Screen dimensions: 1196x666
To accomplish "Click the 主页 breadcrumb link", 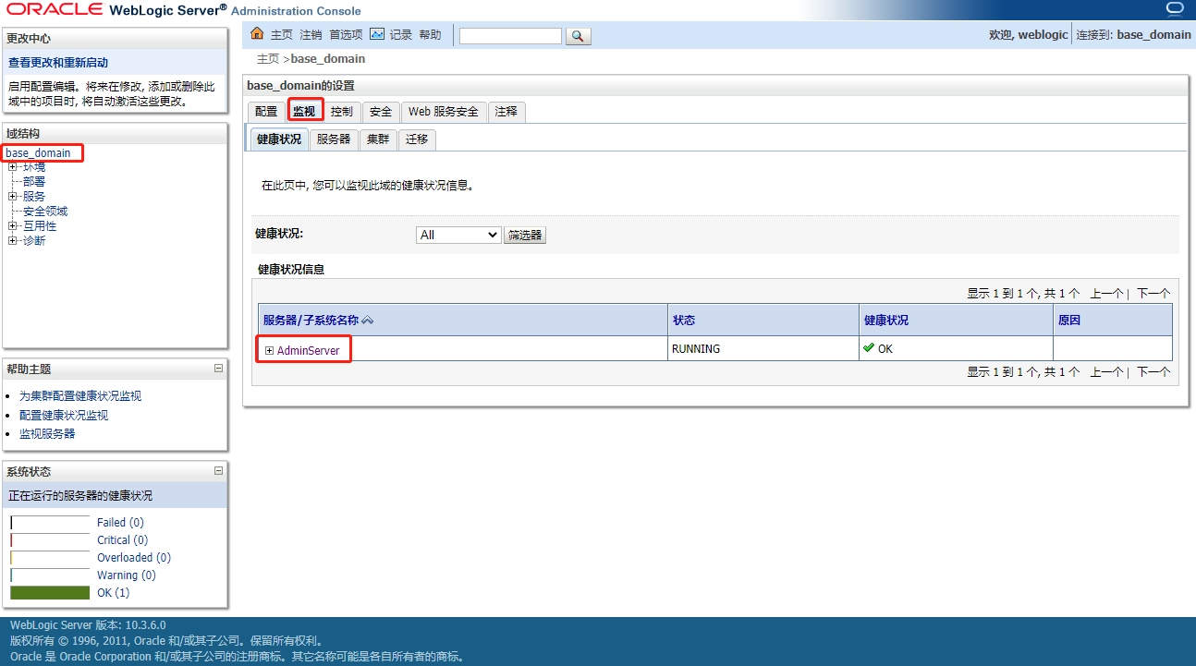I will point(268,59).
